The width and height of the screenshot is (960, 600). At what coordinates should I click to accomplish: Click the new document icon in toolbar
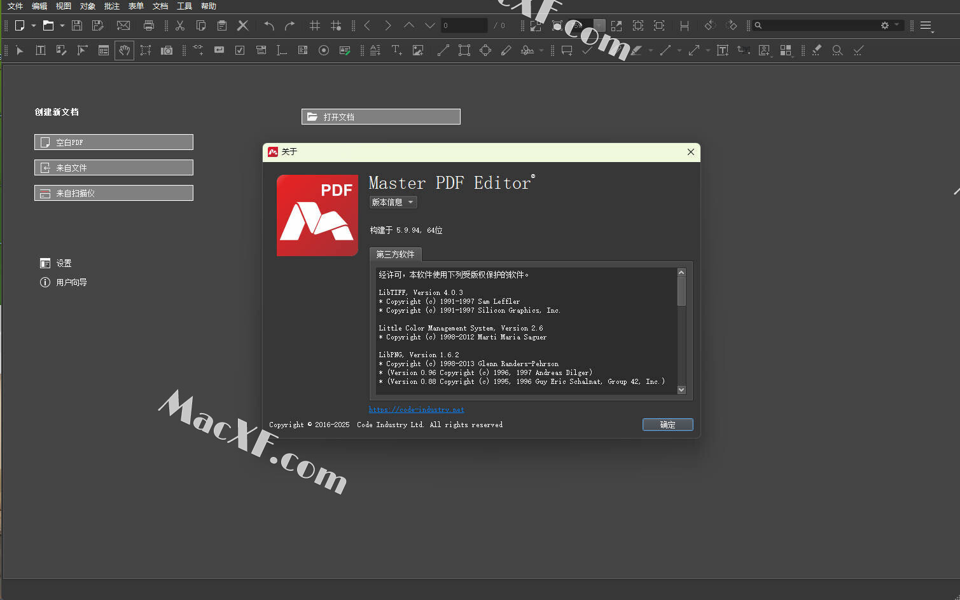point(20,25)
